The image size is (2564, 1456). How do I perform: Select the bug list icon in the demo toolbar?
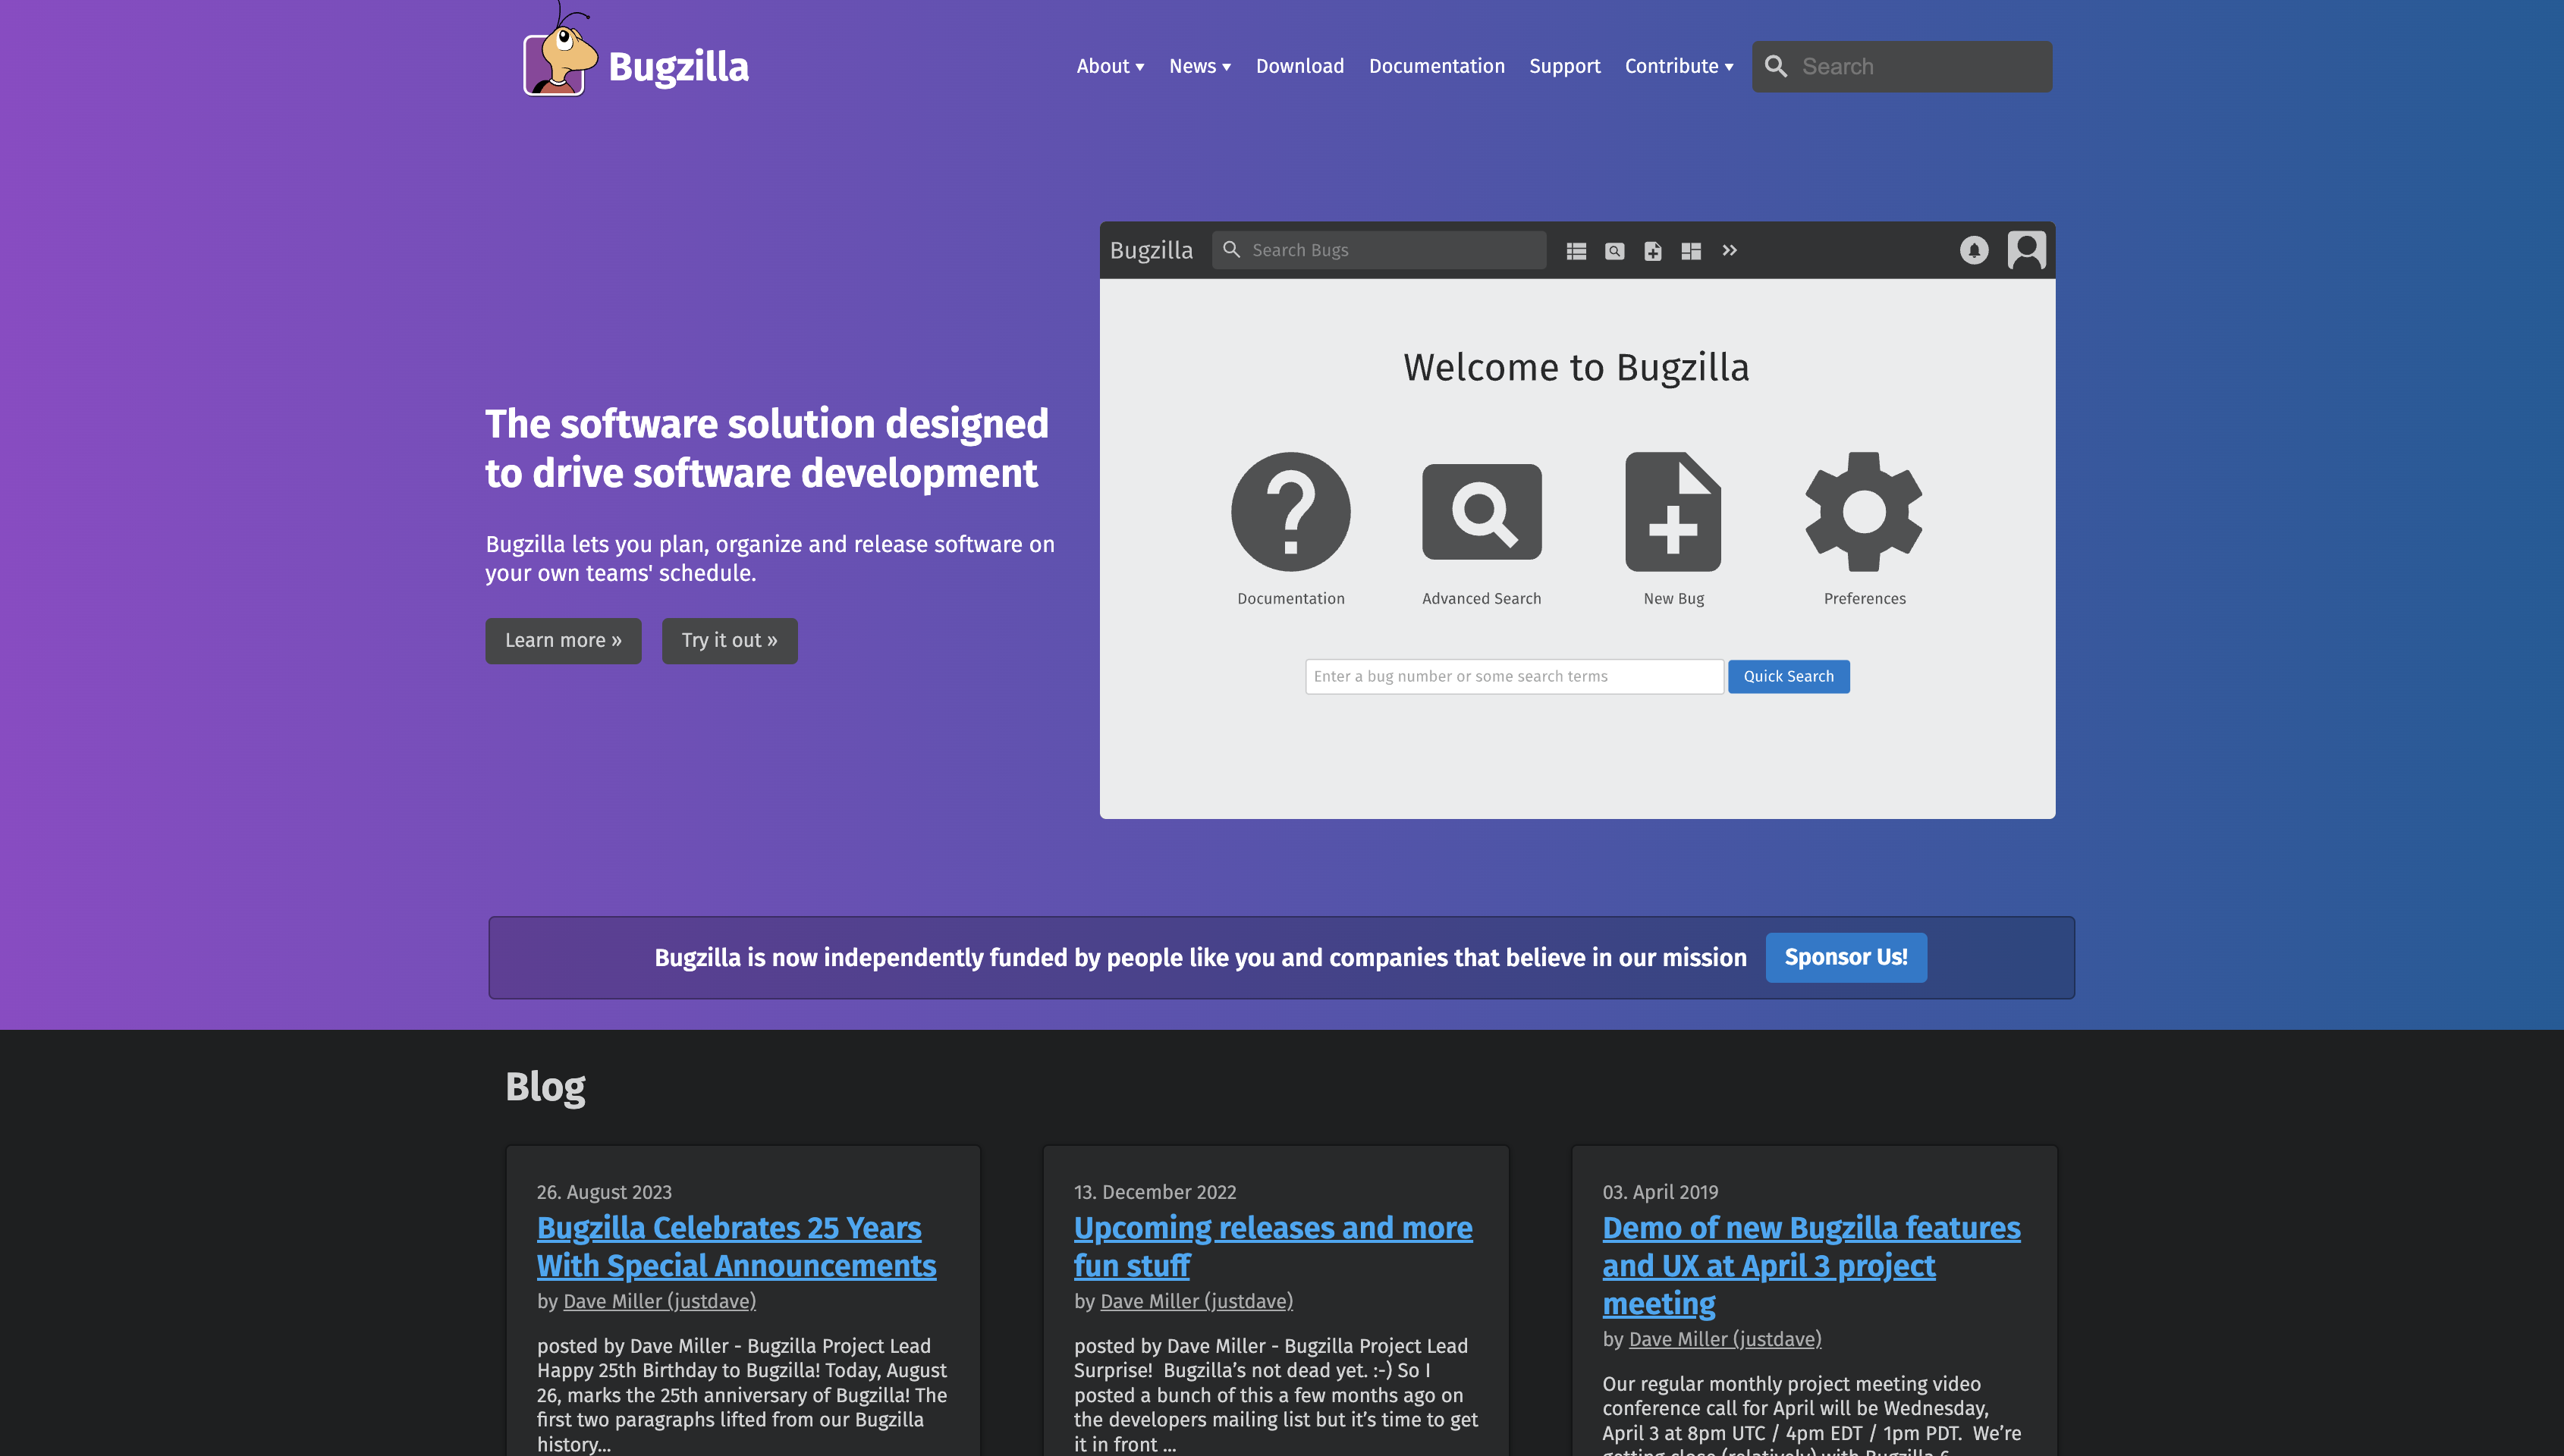[x=1576, y=251]
